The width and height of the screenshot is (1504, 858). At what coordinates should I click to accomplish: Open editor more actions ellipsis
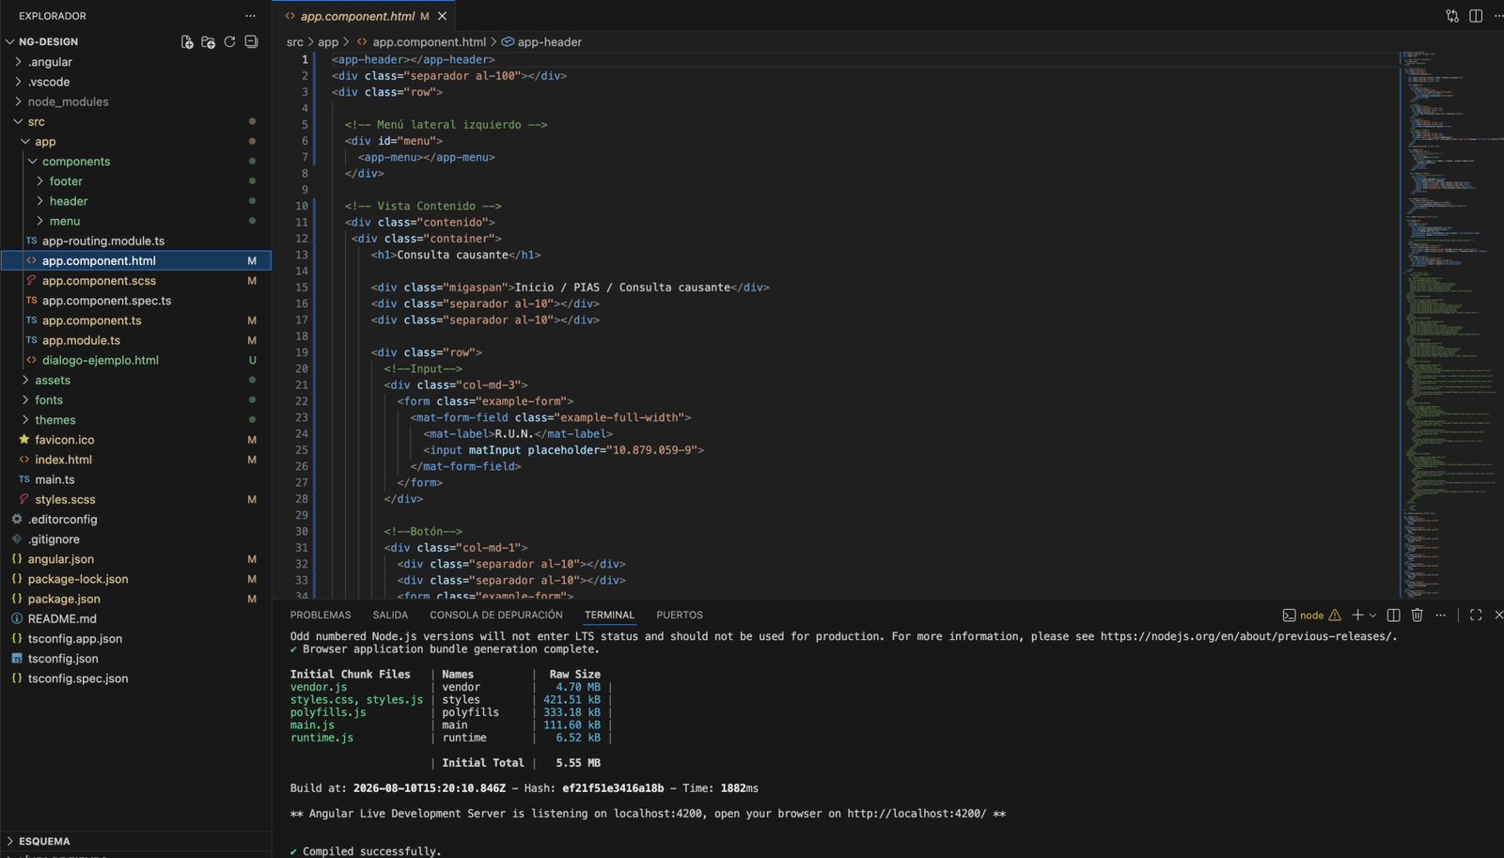pos(1498,16)
